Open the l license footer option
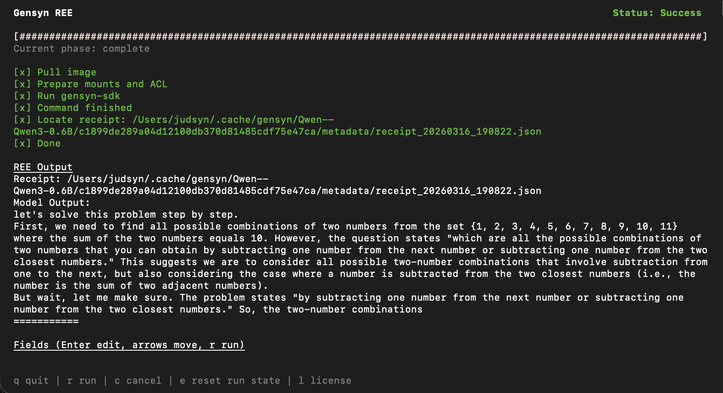Viewport: 723px width, 393px height. pyautogui.click(x=325, y=381)
